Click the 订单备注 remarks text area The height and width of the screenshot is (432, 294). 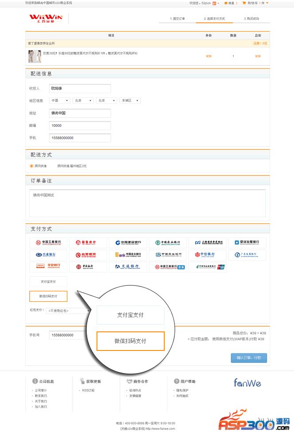(x=147, y=203)
